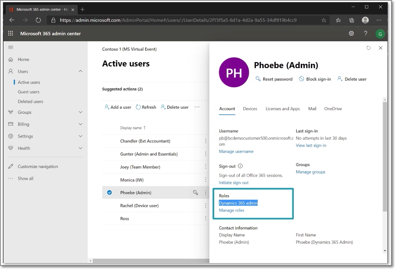Click Initiate sign-out link

tap(234, 182)
